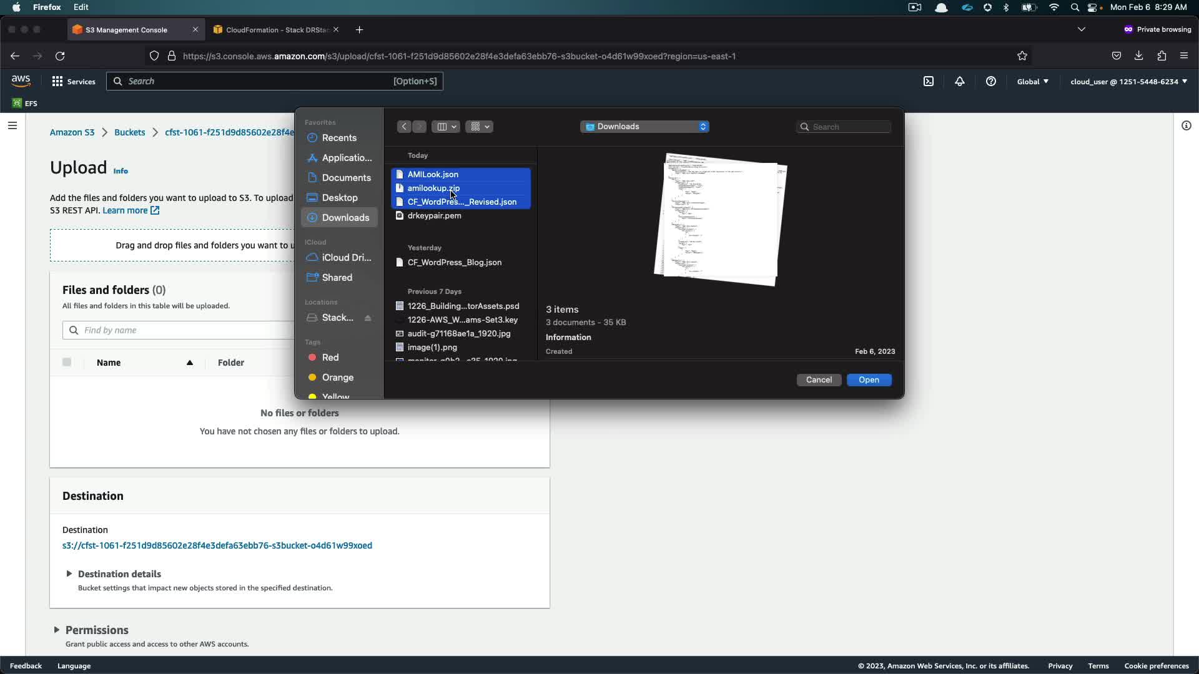Select drkeypair.pem in the file list
1199x674 pixels.
(x=434, y=215)
